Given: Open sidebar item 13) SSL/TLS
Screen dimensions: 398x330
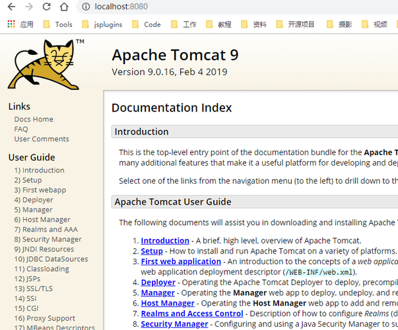Looking at the screenshot, I should pyautogui.click(x=34, y=288).
